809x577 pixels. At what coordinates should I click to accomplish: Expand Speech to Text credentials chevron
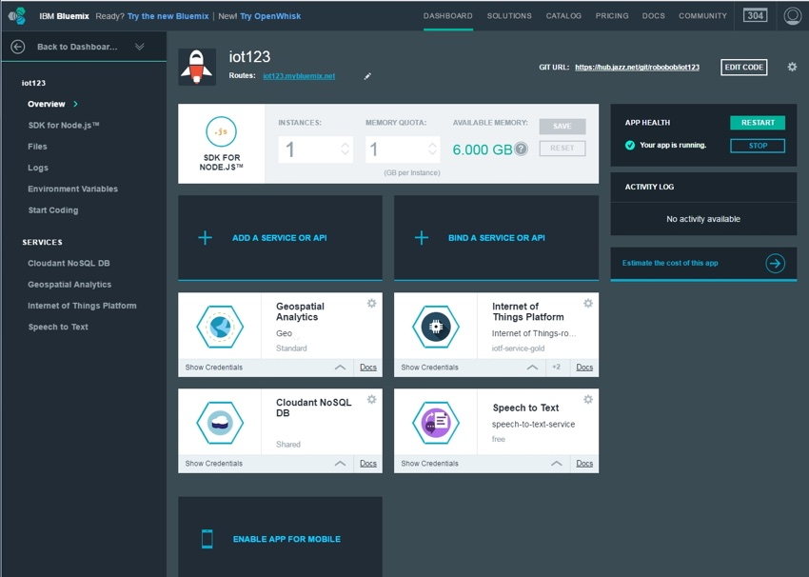tap(556, 464)
